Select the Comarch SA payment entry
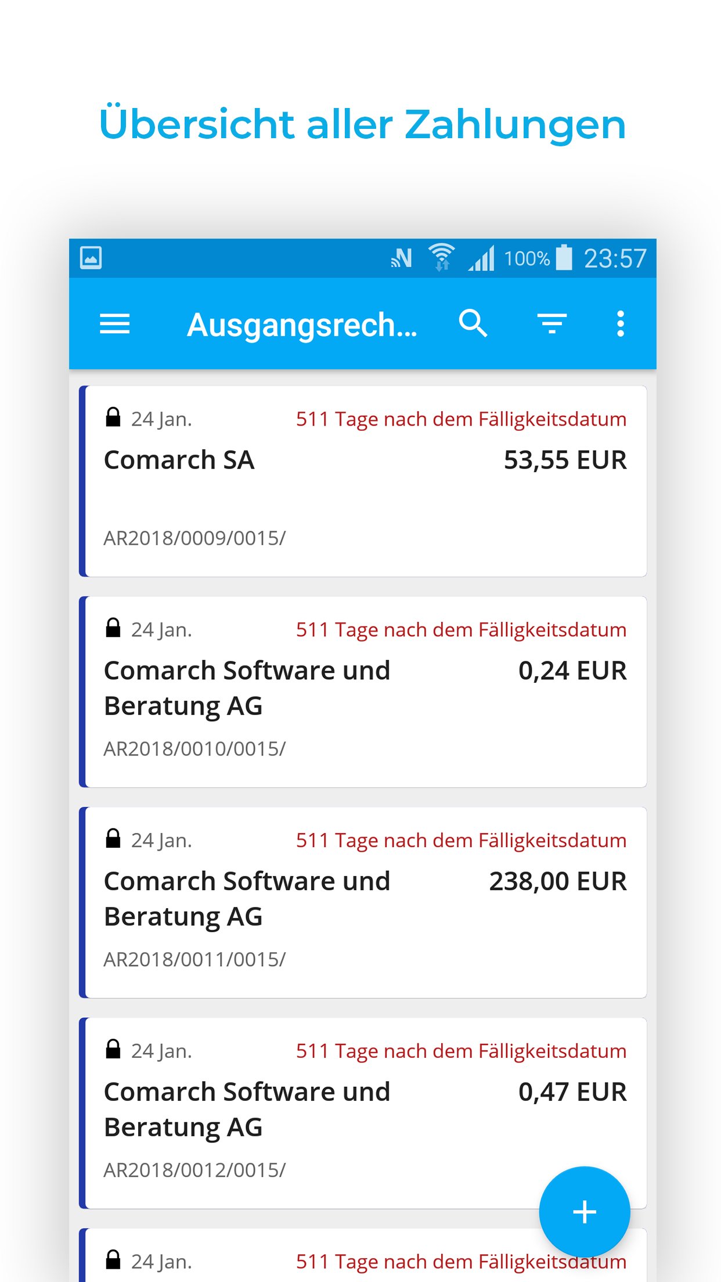This screenshot has height=1282, width=721. pos(179,460)
